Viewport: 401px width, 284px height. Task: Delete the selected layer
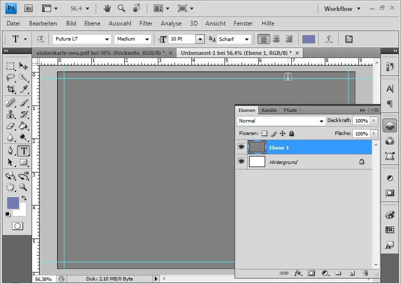[x=365, y=273]
